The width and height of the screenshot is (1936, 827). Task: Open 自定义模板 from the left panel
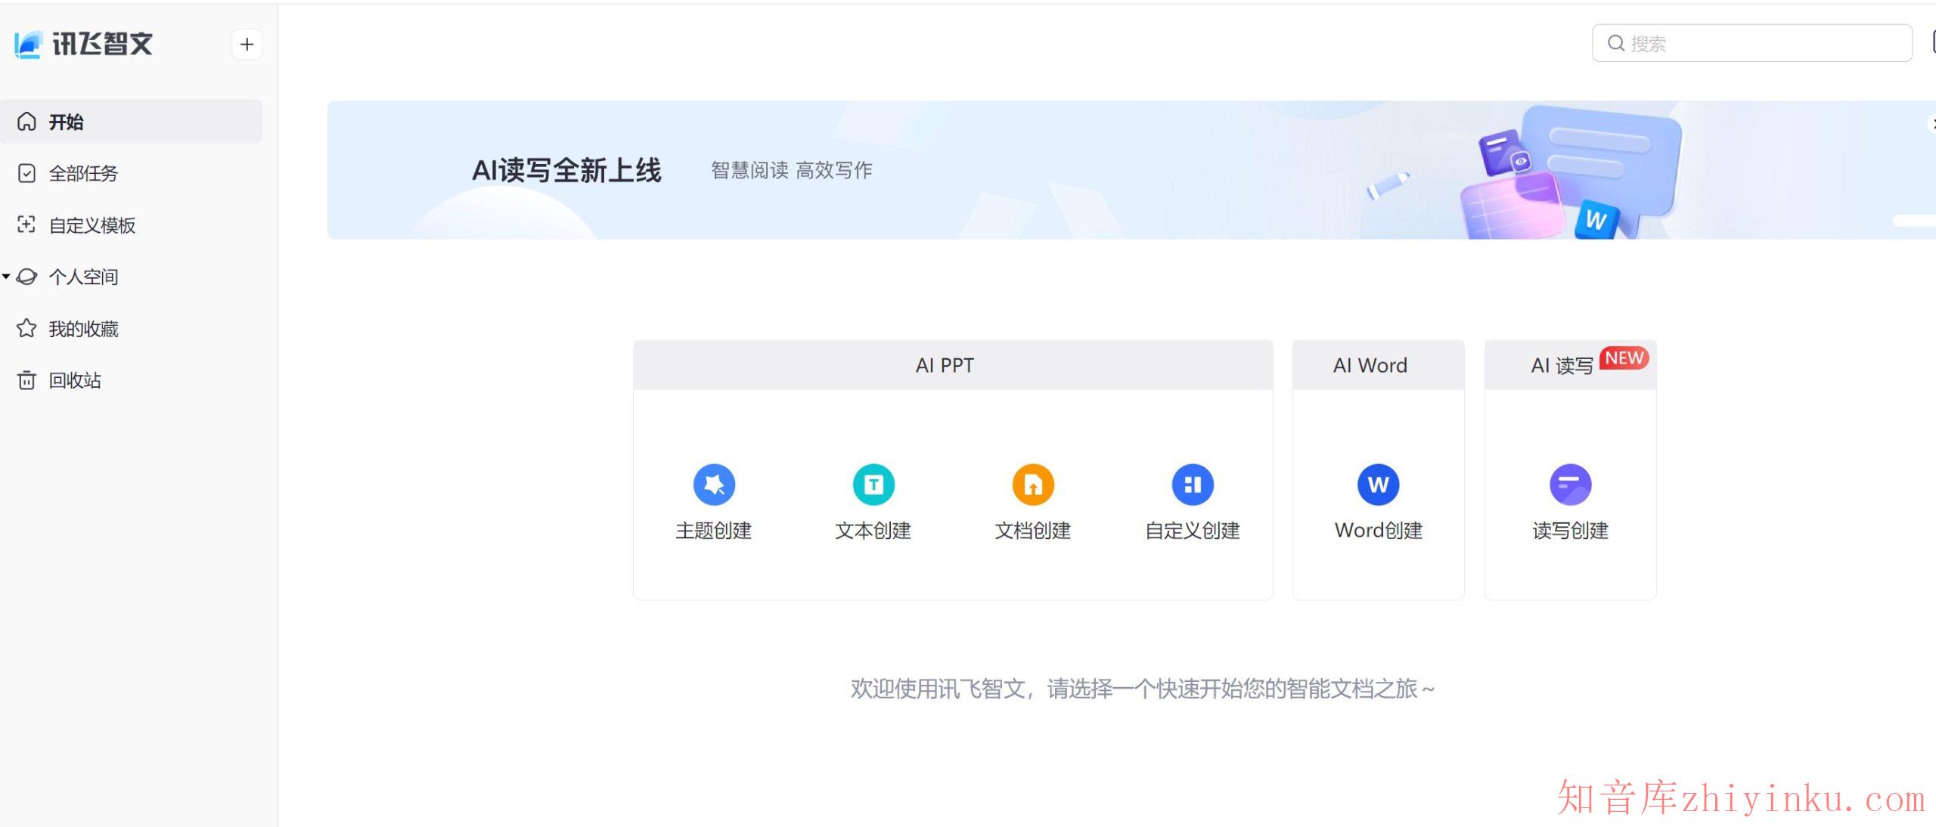[92, 225]
